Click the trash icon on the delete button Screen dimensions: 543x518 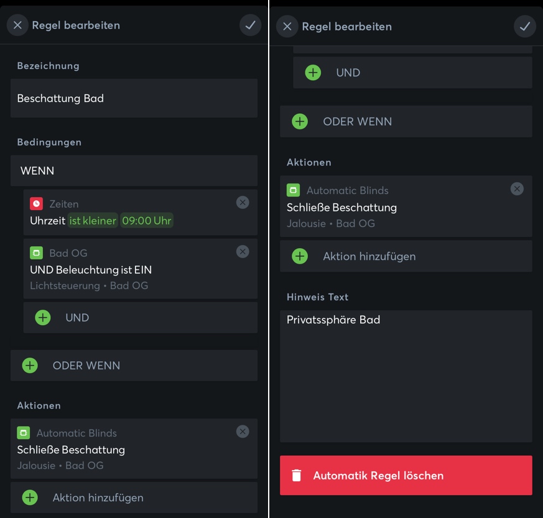(297, 476)
